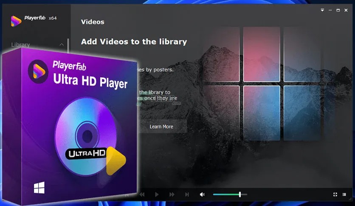Click the PlayerFab x64 title text
The height and width of the screenshot is (206, 355).
40,18
